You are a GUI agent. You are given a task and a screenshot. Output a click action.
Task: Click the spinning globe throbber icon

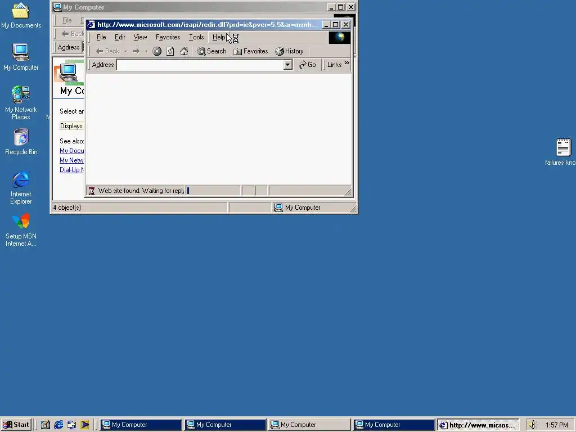(x=339, y=38)
